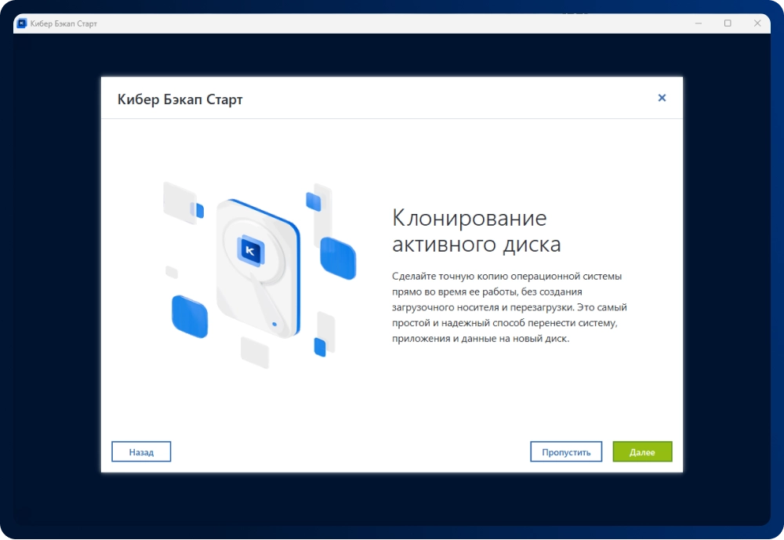Viewport: 784px width, 540px height.
Task: Minimize the Кибер Бэкап Старт window
Action: coord(699,23)
